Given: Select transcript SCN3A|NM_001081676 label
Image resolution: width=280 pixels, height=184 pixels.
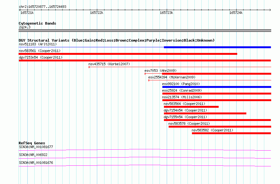Looking at the screenshot, I should pyautogui.click(x=36, y=163).
